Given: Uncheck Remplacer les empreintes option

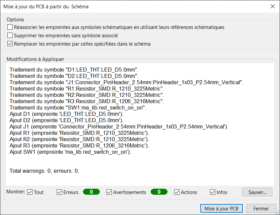Looking at the screenshot, I should pyautogui.click(x=10, y=44).
